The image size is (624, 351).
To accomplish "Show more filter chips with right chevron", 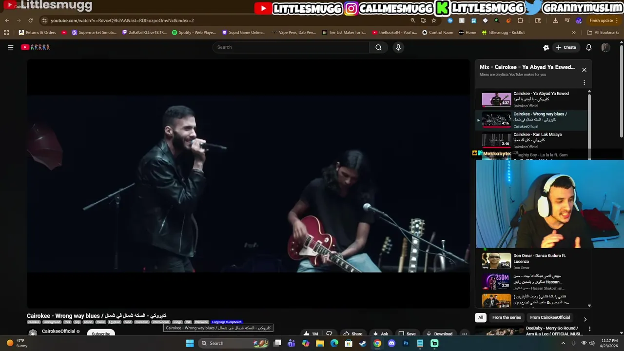I will 585,319.
